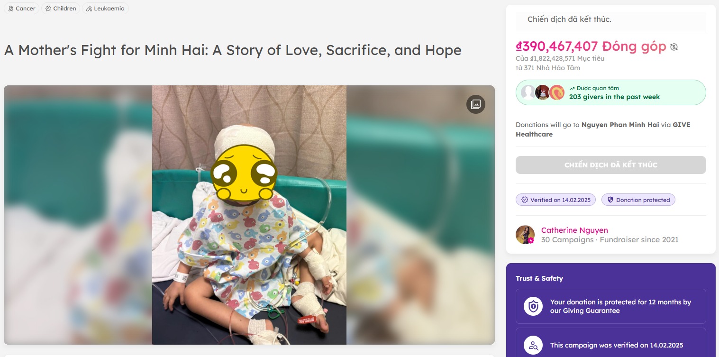Click the campaign title heading
Screen dimensions: 719x357
click(x=232, y=50)
